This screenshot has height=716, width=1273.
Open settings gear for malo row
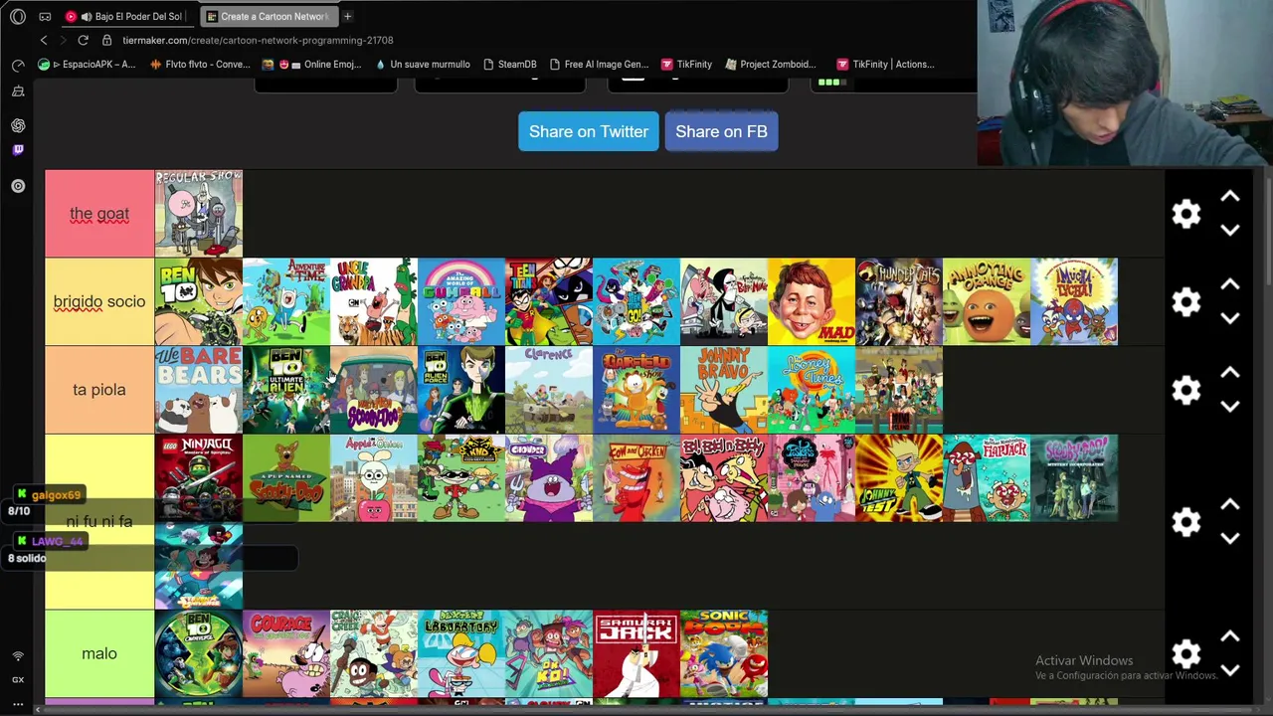[x=1186, y=653]
